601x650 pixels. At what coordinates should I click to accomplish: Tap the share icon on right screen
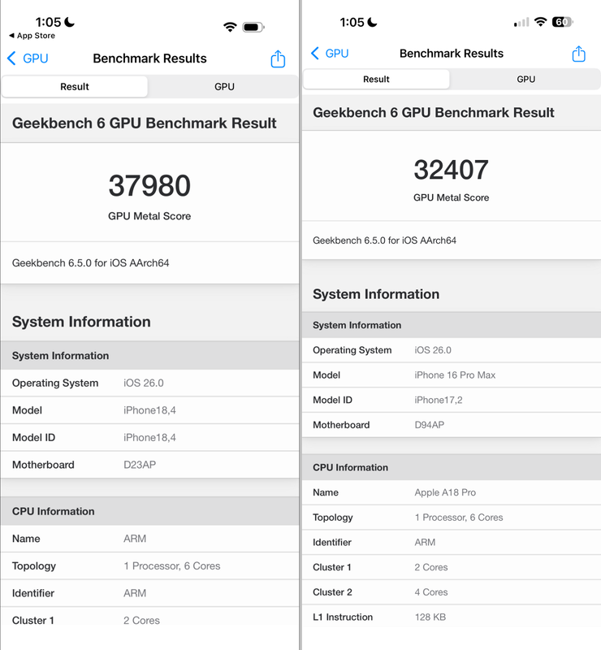(578, 54)
